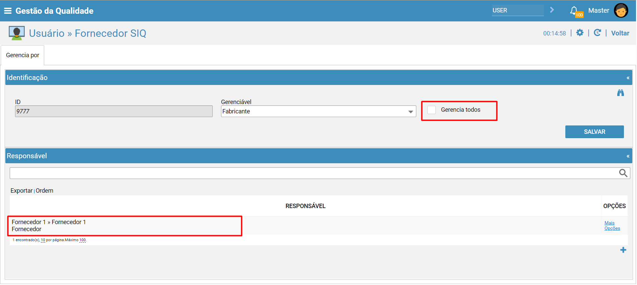Click the Usuário » Fornecedor SIQ heading
The height and width of the screenshot is (285, 637).
click(x=88, y=33)
